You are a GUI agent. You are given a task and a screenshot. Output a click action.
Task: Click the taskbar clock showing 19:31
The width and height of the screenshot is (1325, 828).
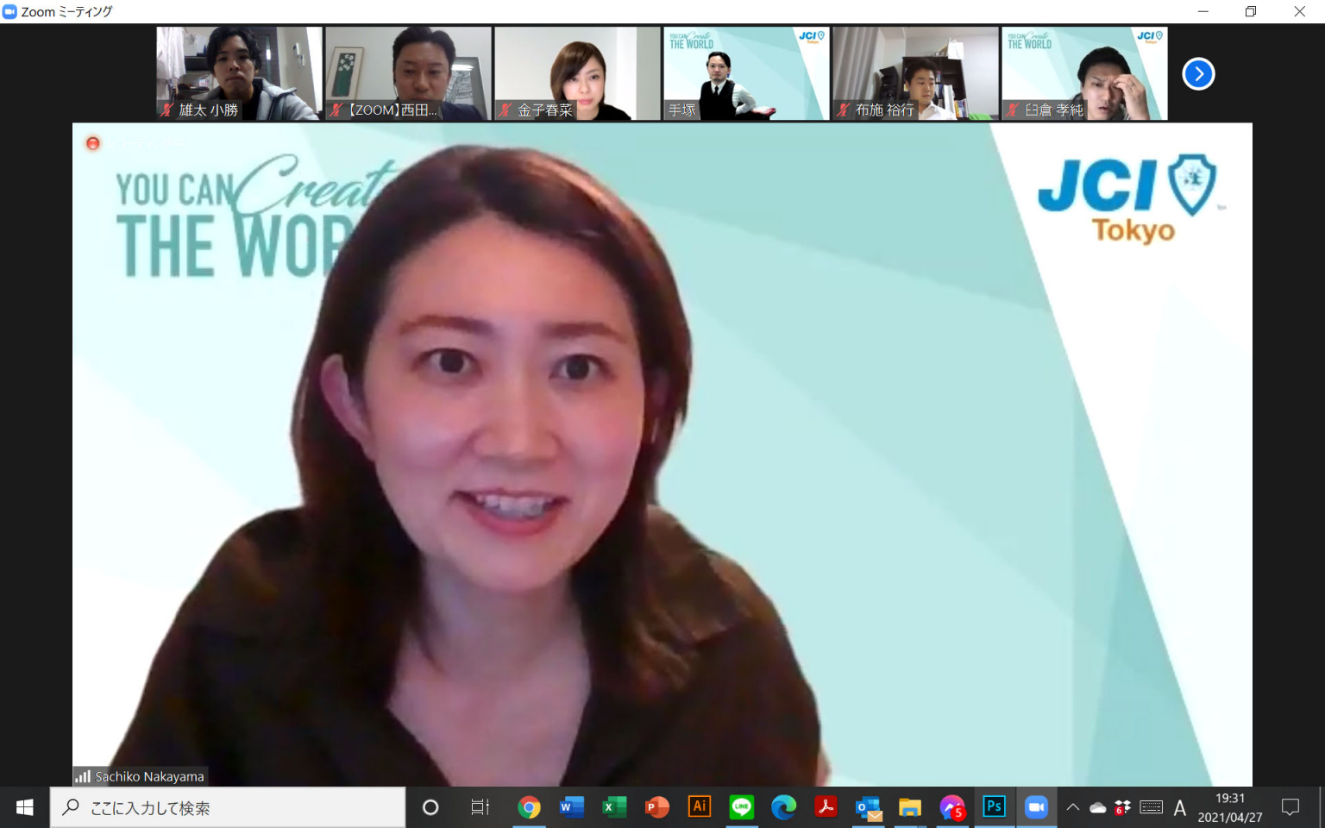coord(1229,807)
